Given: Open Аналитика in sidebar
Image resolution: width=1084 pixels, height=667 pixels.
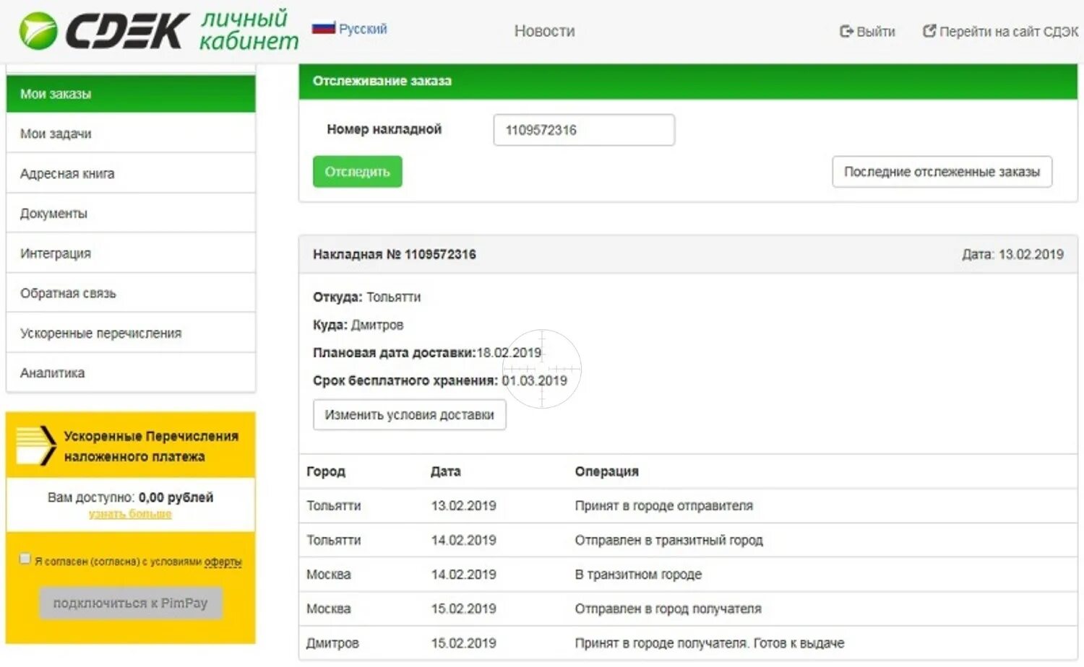Looking at the screenshot, I should point(131,372).
